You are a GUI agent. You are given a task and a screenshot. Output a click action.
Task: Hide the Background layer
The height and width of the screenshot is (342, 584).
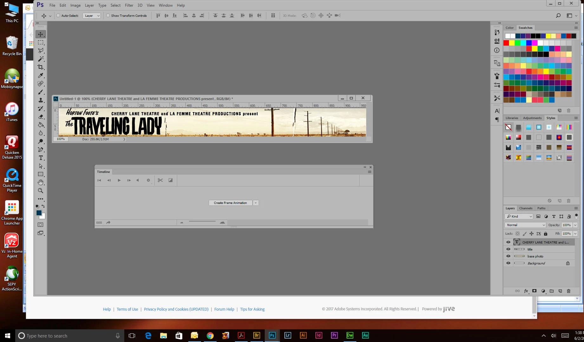[x=508, y=263]
